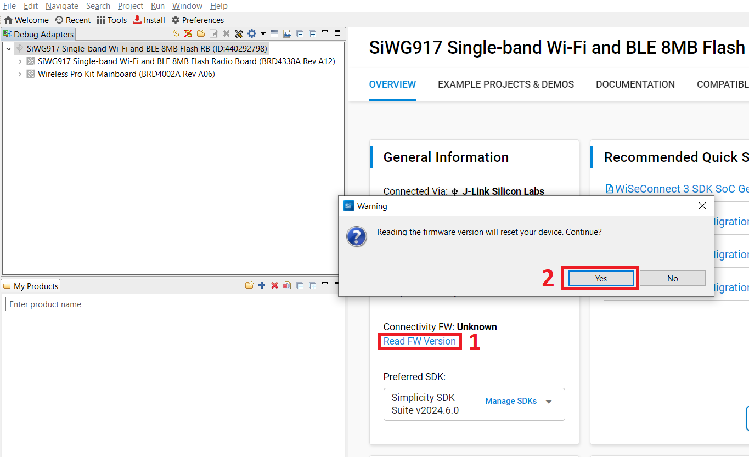Collapse the SiWG917 RB root adapter node
The height and width of the screenshot is (457, 749).
[x=8, y=49]
